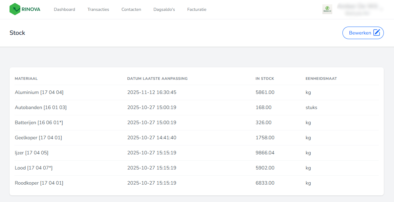The image size is (394, 202).
Task: Click the Materiaal column header
Action: [x=26, y=79]
